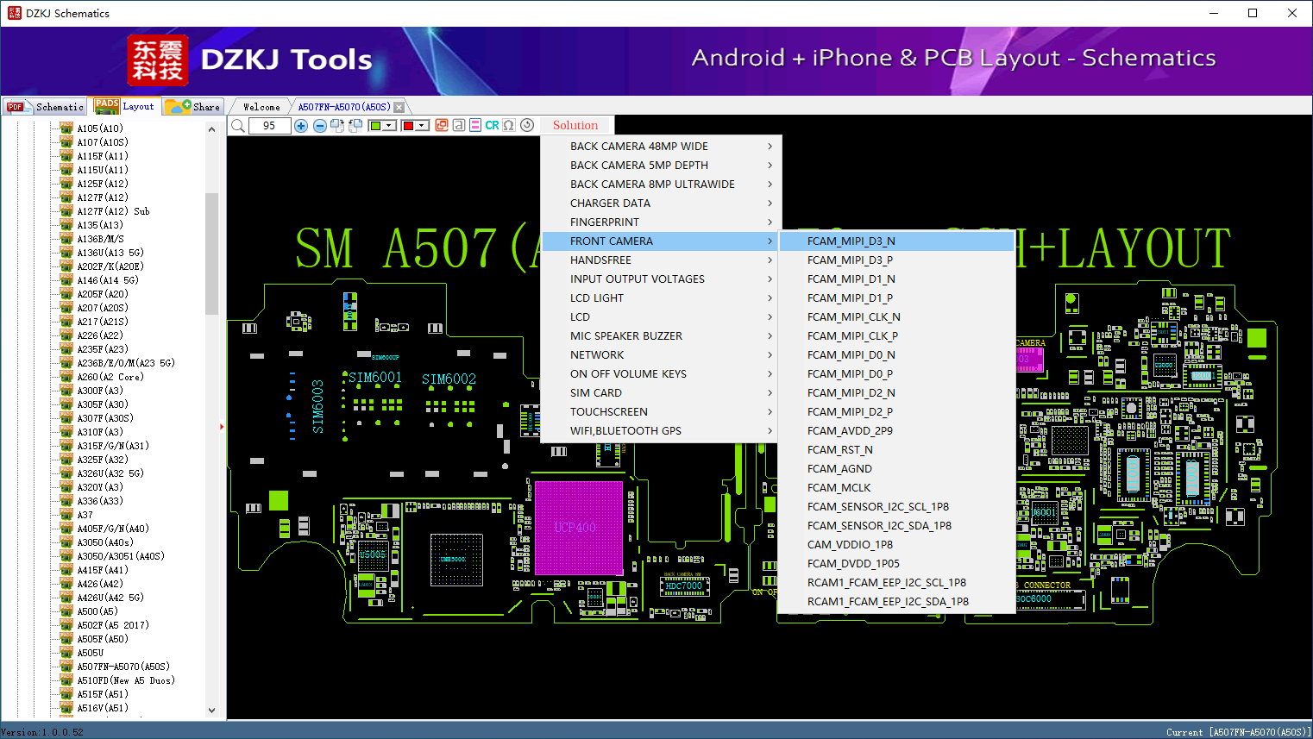Open A507FN-A5070(A50S) in the model tree
Screen dimensions: 1313x739
(123, 667)
